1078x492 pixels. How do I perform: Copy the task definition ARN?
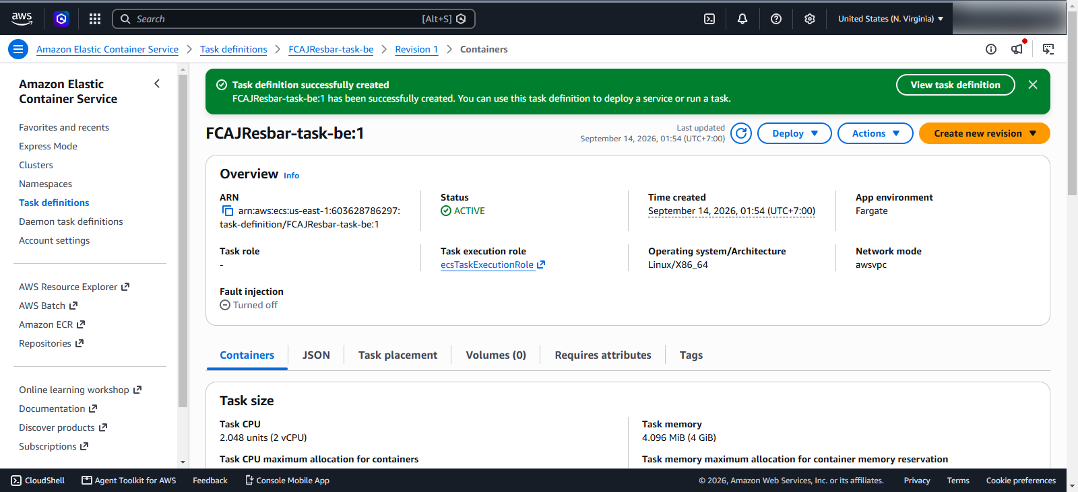pyautogui.click(x=228, y=211)
